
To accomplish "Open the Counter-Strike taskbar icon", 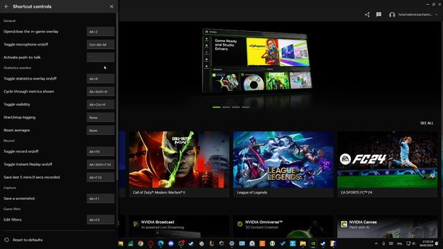I will pyautogui.click(x=333, y=243).
